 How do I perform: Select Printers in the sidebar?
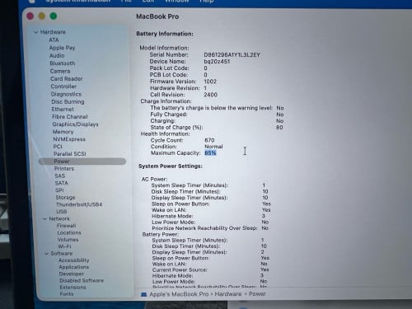coord(64,169)
